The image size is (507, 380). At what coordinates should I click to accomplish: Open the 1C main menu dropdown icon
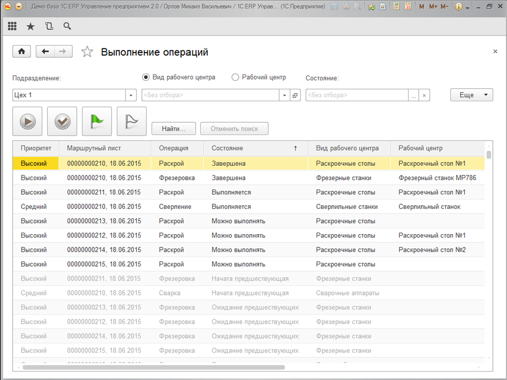[19, 6]
